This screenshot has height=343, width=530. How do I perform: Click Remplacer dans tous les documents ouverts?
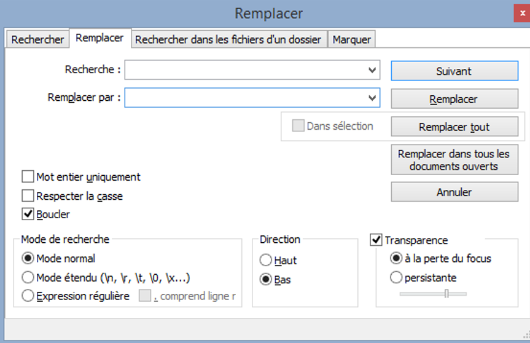coord(454,160)
